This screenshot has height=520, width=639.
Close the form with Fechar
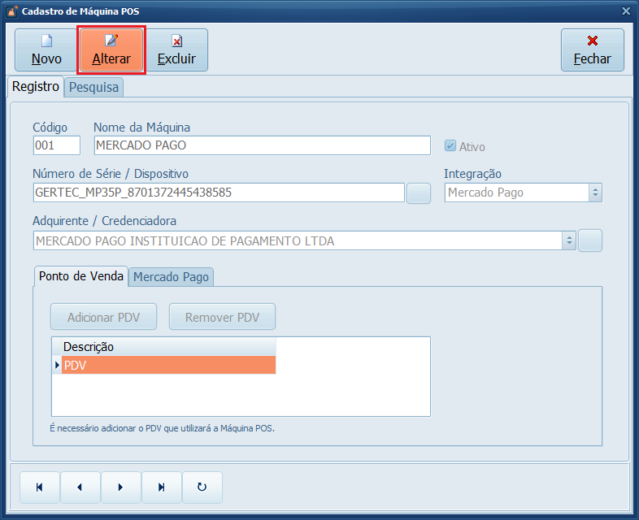pos(592,50)
